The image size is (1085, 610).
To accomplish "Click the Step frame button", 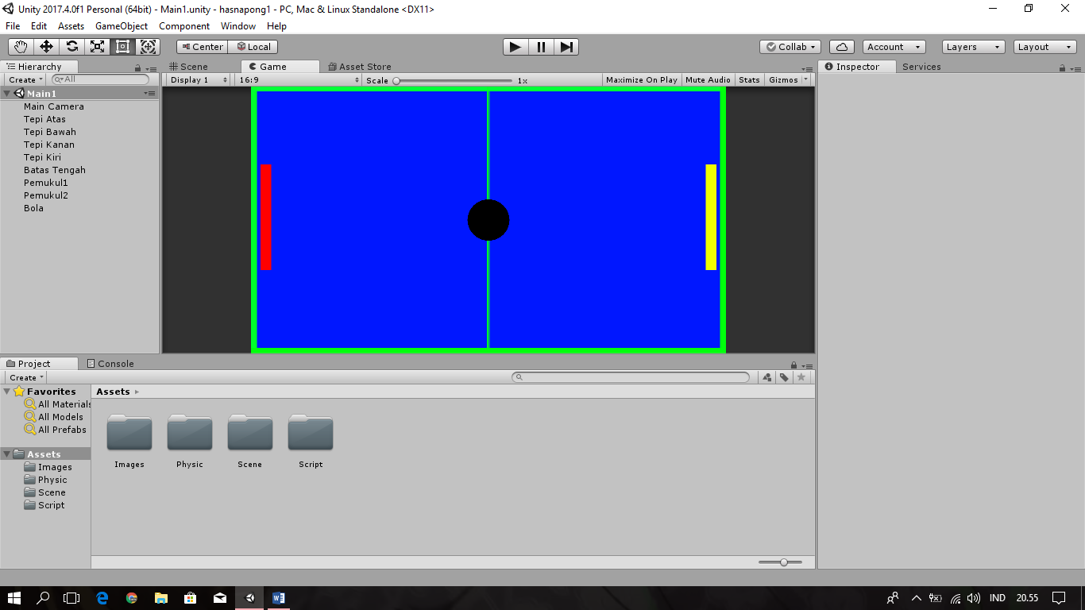I will (x=566, y=47).
